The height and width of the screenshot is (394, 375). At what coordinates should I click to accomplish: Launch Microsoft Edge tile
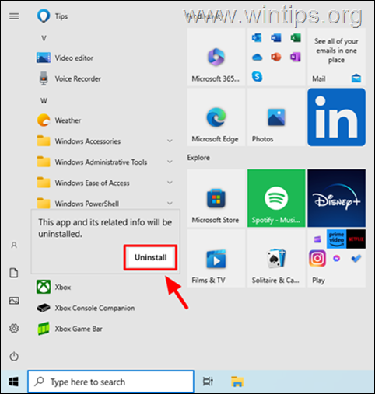216,117
